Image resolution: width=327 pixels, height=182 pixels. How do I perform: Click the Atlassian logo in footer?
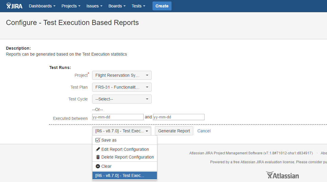(282, 175)
